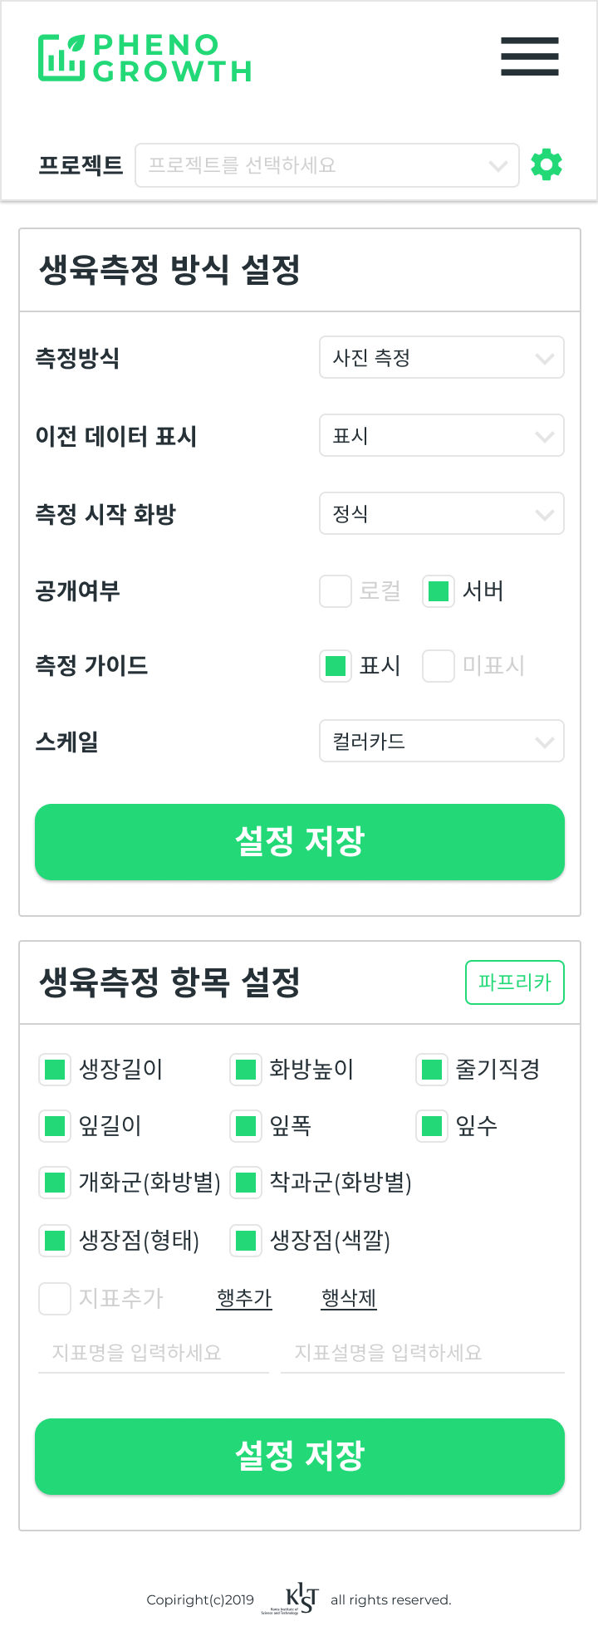
Task: Uncheck the 줄기직경 item
Action: (x=432, y=1070)
